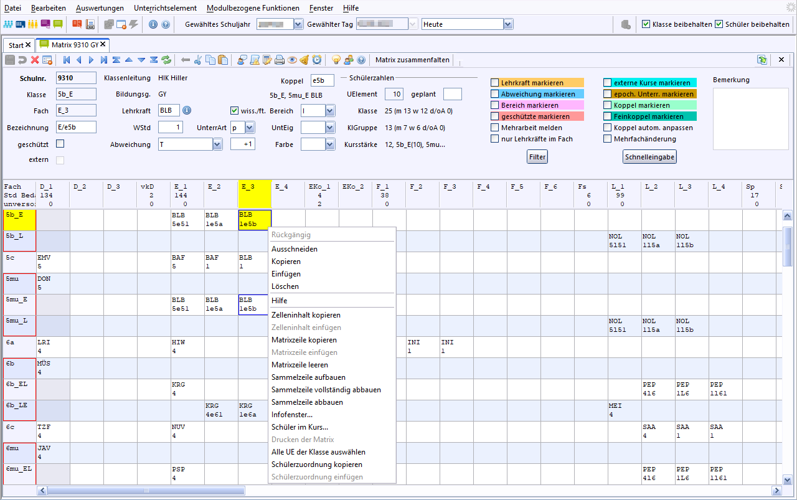Open the UnterrArt dropdown
Screen dimensions: 797x500
(x=250, y=127)
